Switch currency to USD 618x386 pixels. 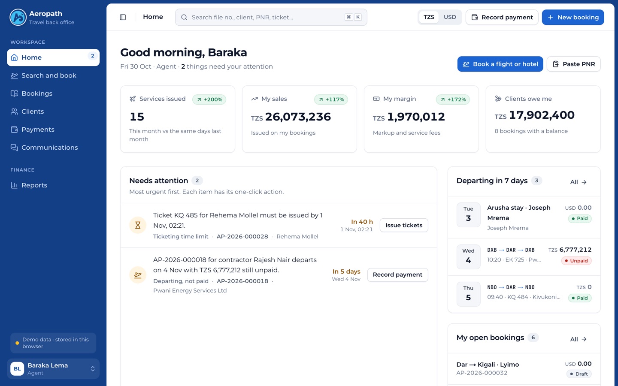pyautogui.click(x=450, y=17)
